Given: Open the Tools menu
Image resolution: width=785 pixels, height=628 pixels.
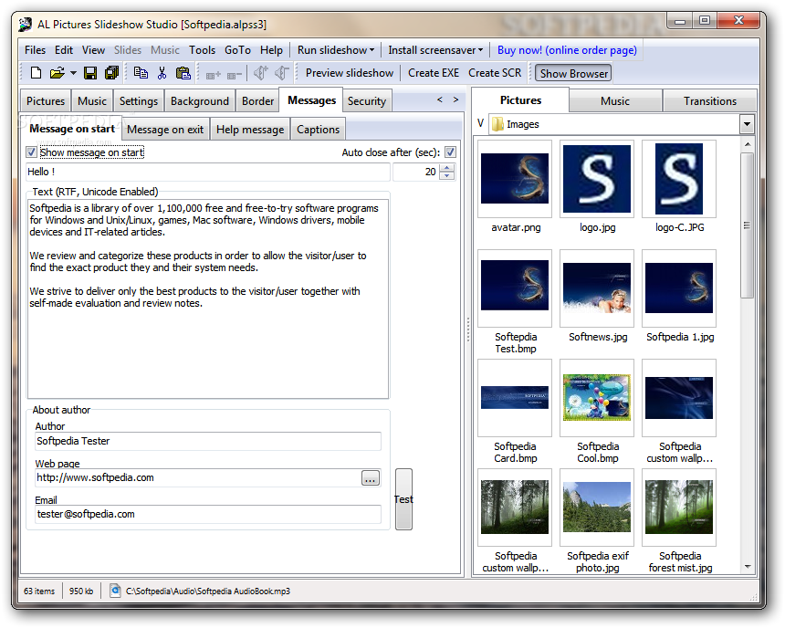Looking at the screenshot, I should 203,50.
